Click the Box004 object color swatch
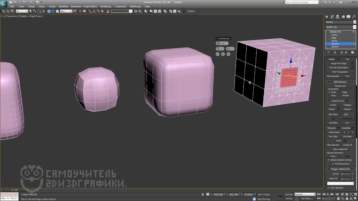Image resolution: width=358 pixels, height=201 pixels. 355,22
